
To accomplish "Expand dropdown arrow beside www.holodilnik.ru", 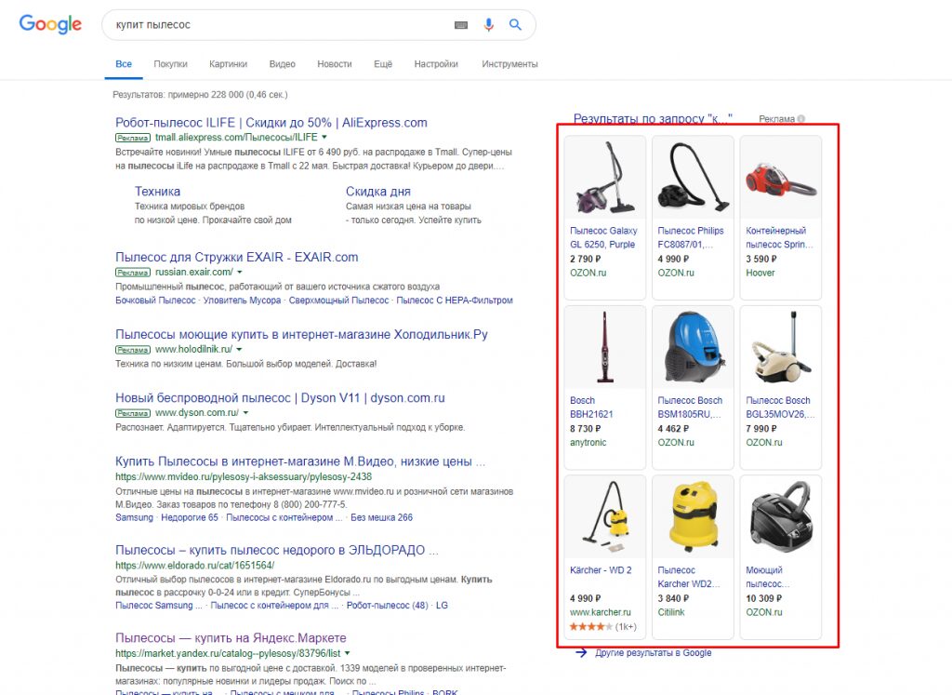I will tap(239, 349).
